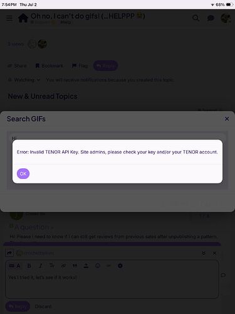The height and width of the screenshot is (314, 235).
Task: Share this topic
Action: (17, 66)
